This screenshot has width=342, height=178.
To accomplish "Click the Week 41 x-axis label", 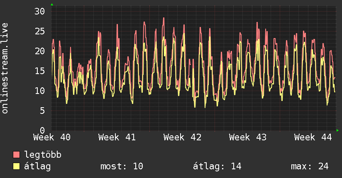I will pyautogui.click(x=117, y=137).
